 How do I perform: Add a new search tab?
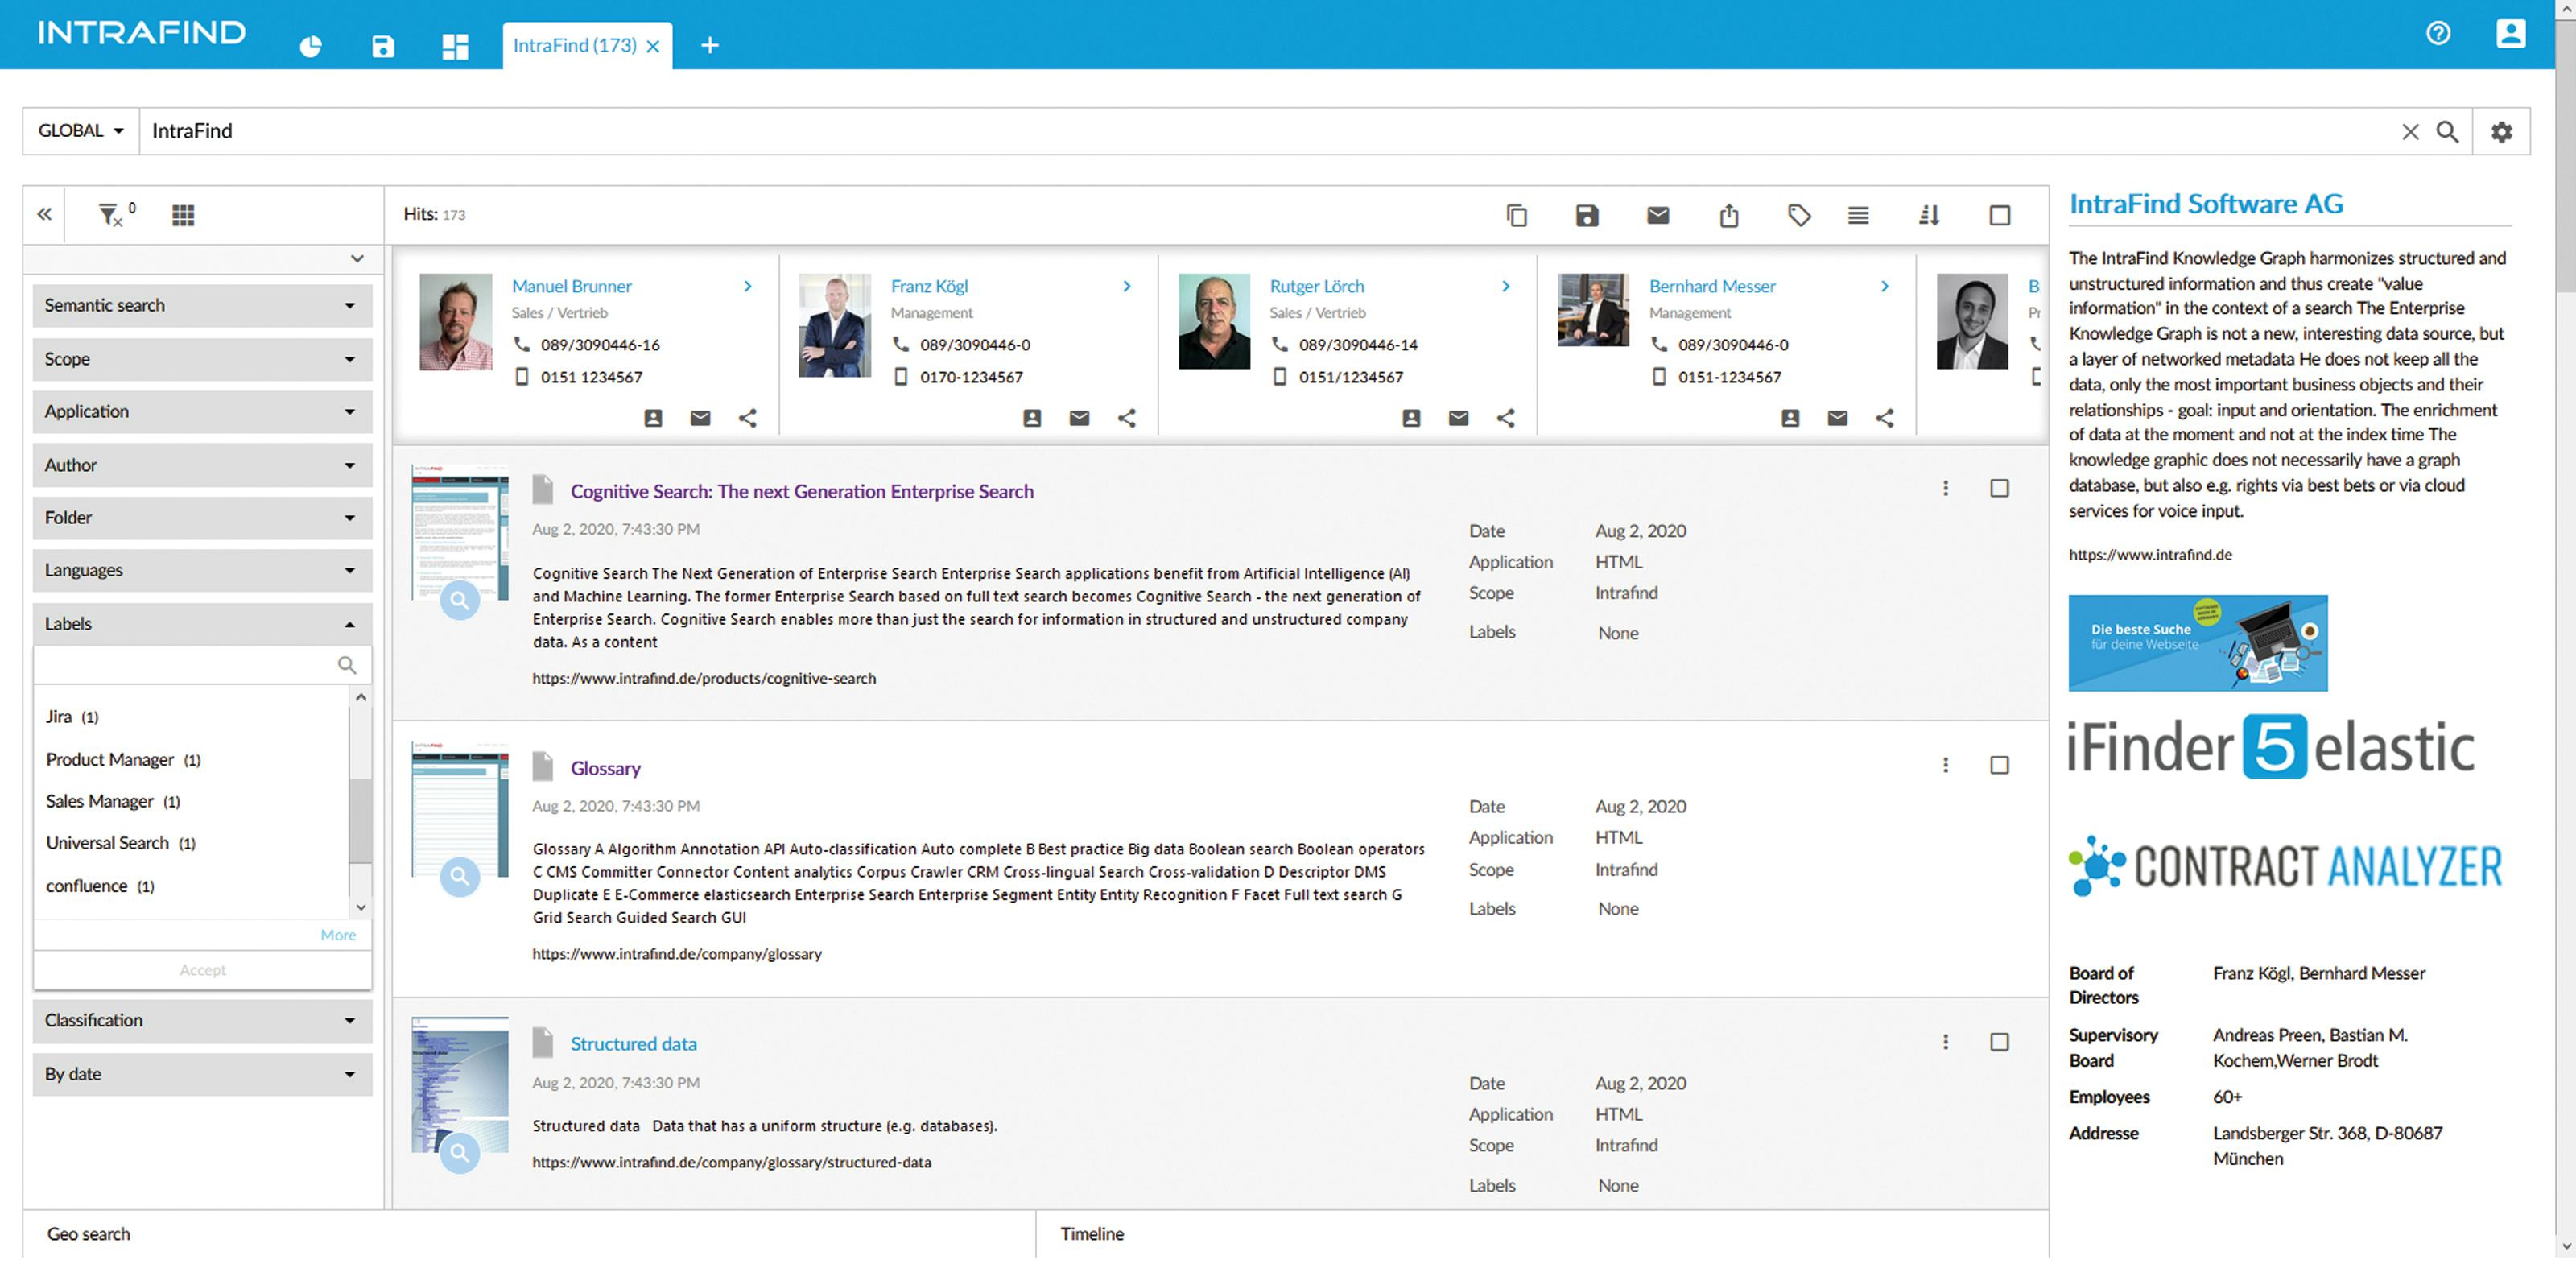tap(710, 46)
